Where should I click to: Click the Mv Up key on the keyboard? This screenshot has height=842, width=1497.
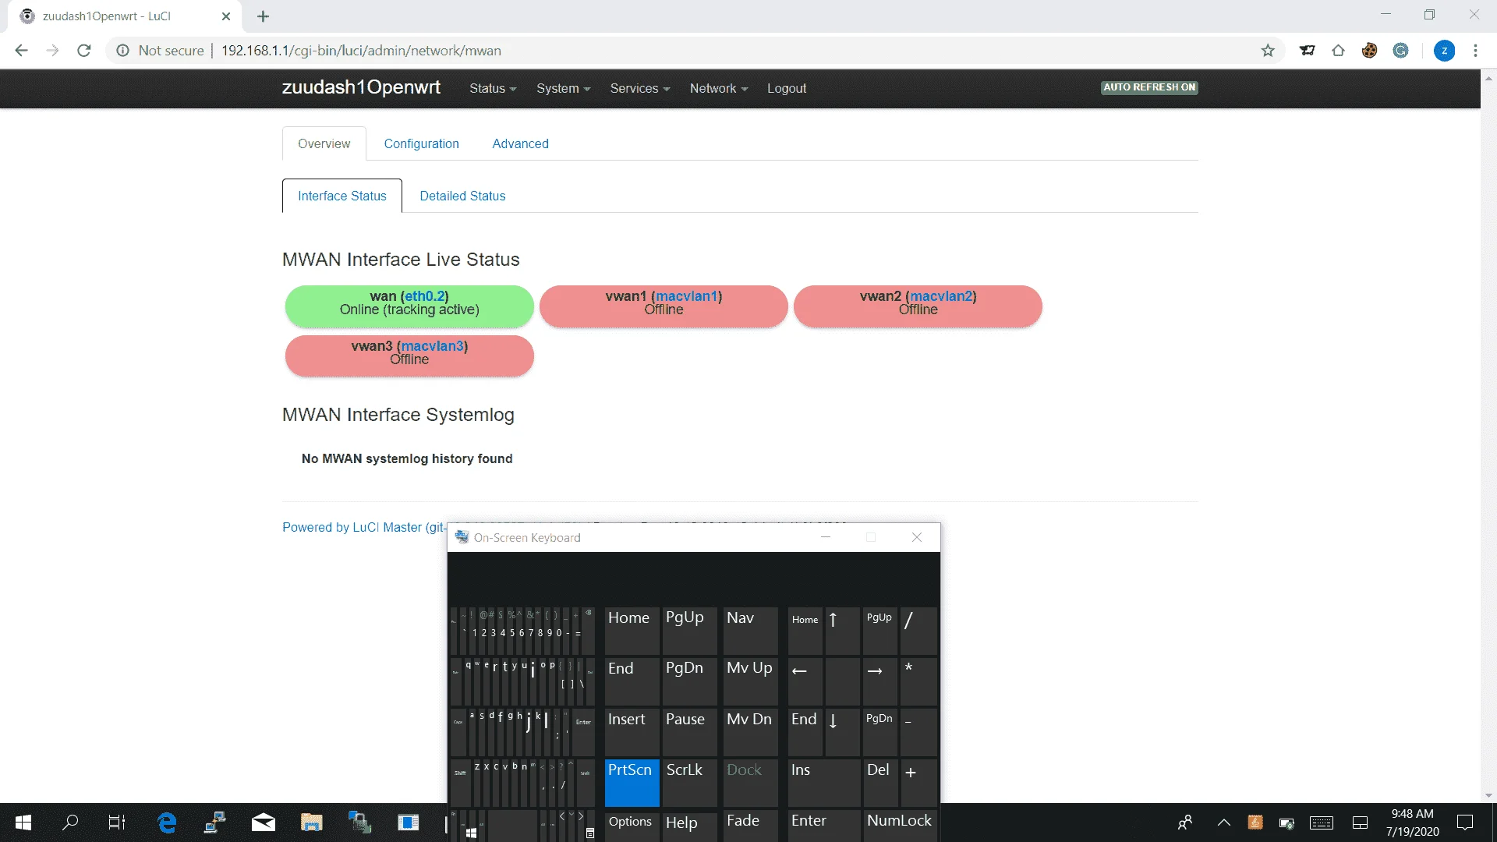click(x=750, y=681)
